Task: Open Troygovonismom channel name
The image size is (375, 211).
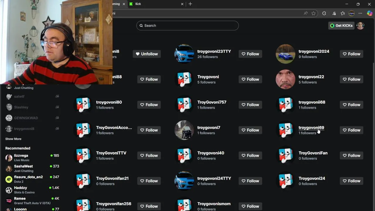Action: [214, 204]
